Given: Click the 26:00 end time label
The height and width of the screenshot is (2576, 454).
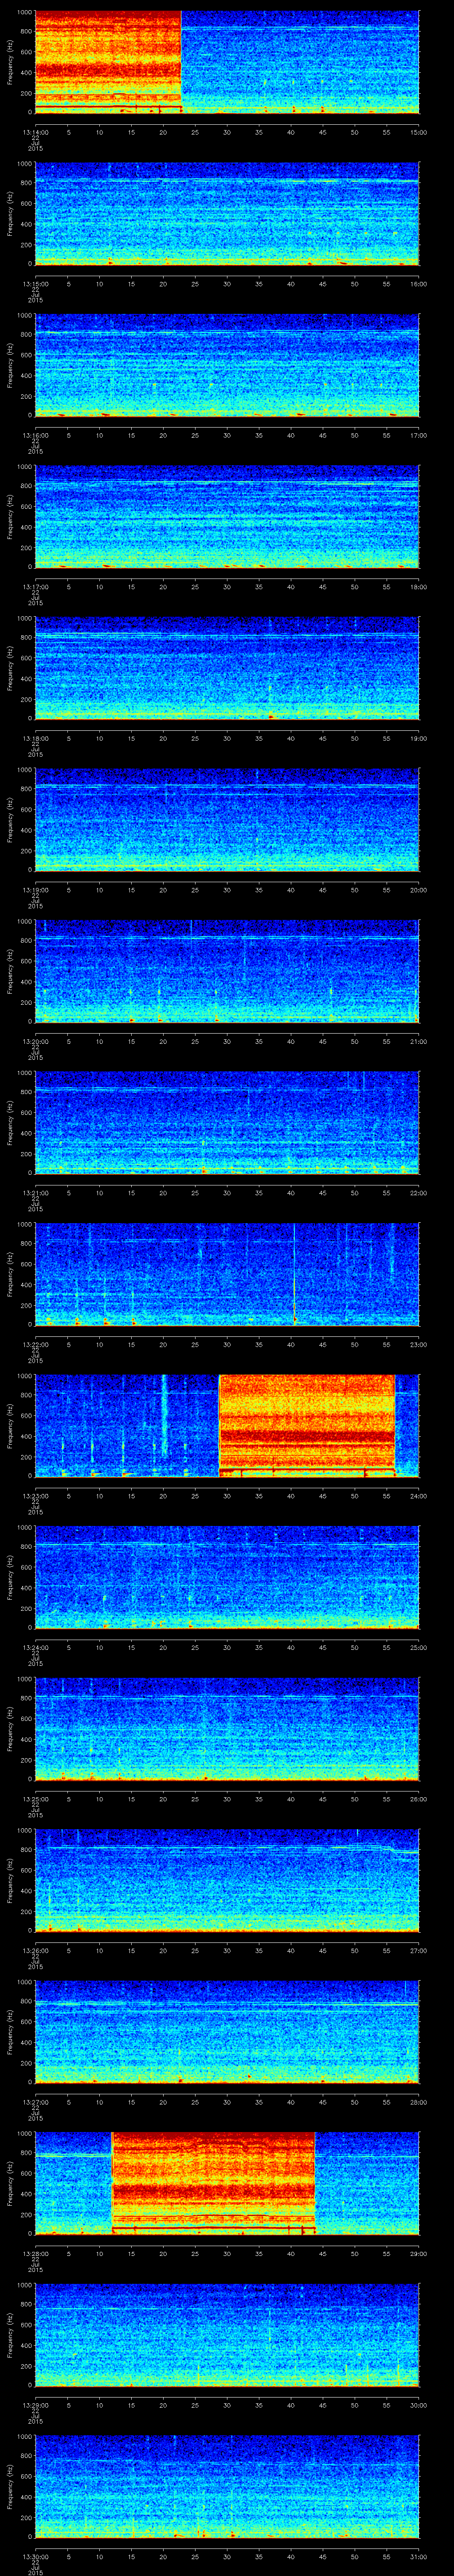Looking at the screenshot, I should [418, 1799].
